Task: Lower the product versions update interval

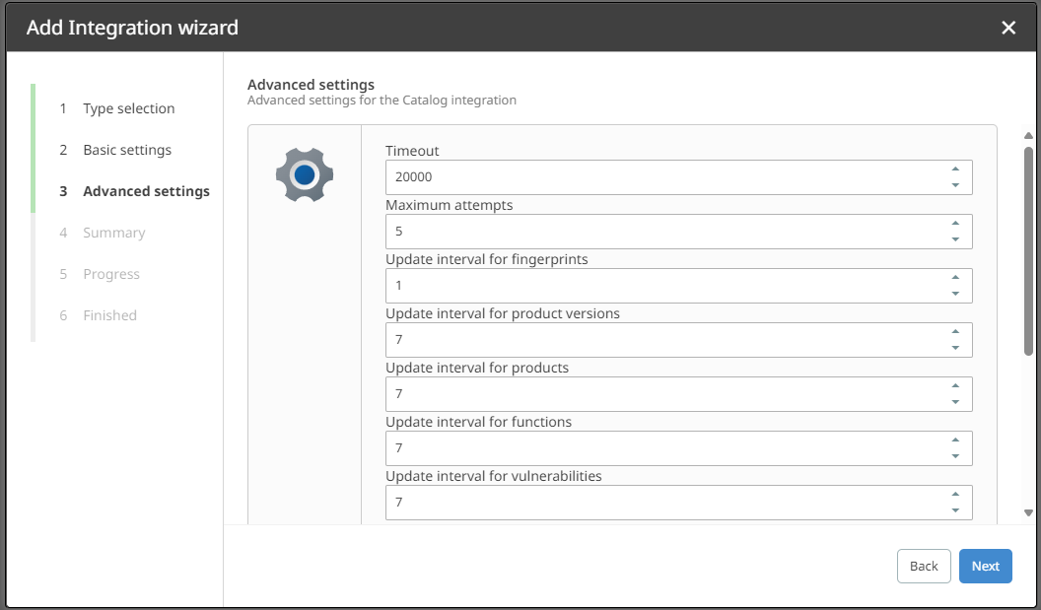Action: click(955, 348)
